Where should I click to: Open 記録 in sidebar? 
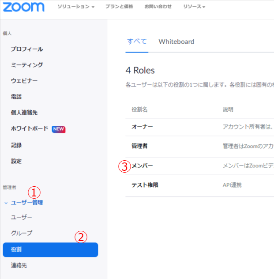(x=16, y=145)
